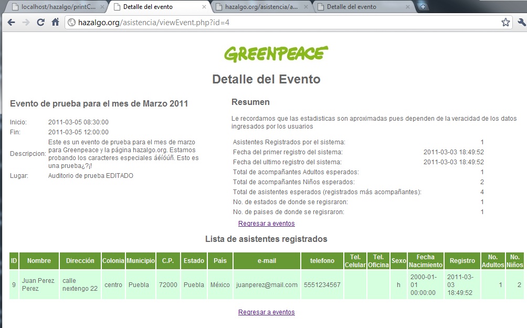Click the browser Back arrow button
The image size is (527, 328).
click(11, 23)
